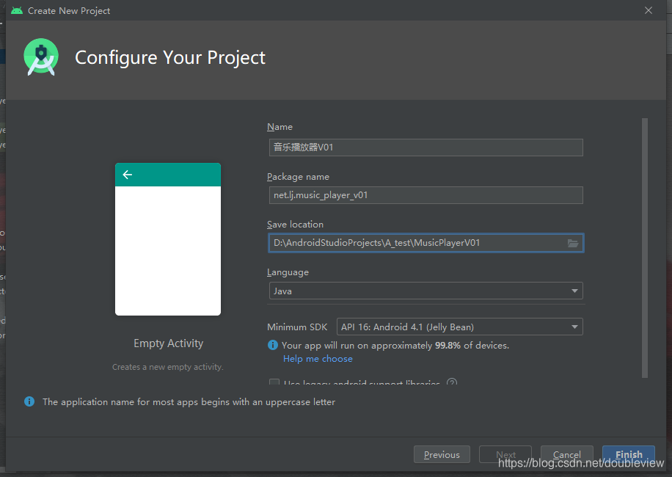
Task: Click the Save location label
Action: pyautogui.click(x=296, y=224)
